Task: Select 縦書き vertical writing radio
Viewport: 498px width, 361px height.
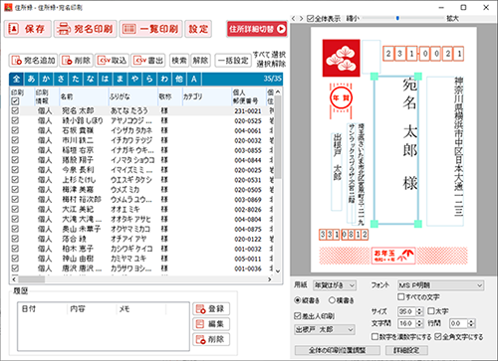Action: 298,300
